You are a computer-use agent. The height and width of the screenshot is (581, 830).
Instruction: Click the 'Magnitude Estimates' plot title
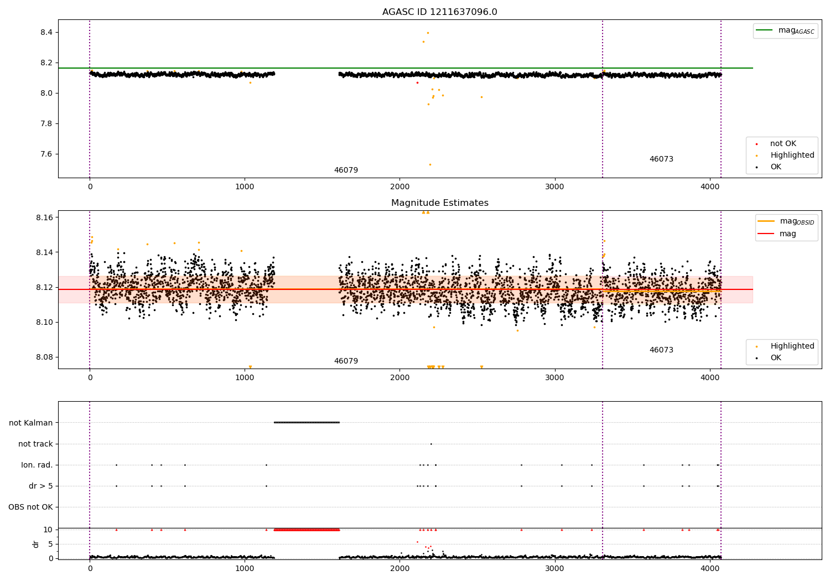(439, 203)
